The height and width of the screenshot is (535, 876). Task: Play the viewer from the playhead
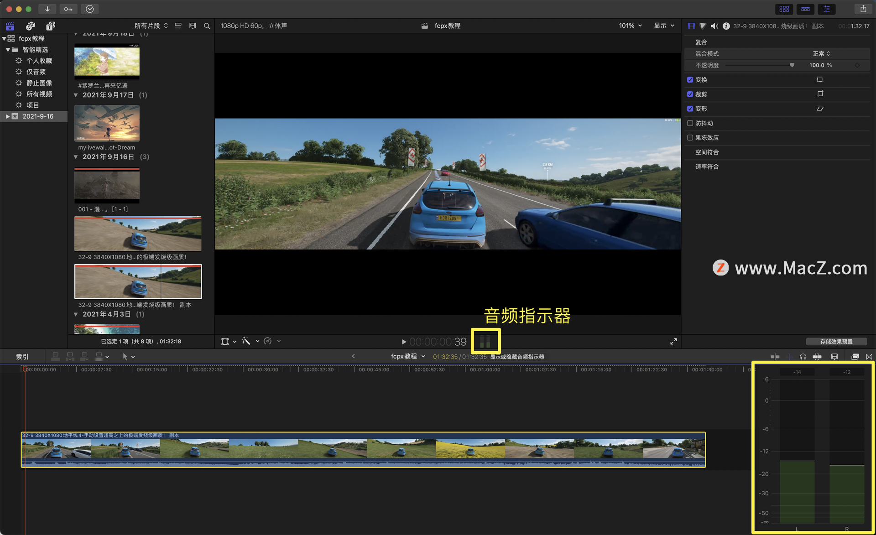[404, 342]
